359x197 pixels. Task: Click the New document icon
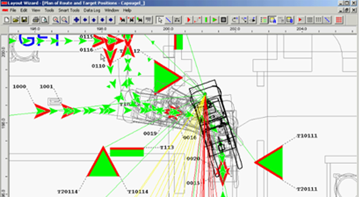click(7, 20)
